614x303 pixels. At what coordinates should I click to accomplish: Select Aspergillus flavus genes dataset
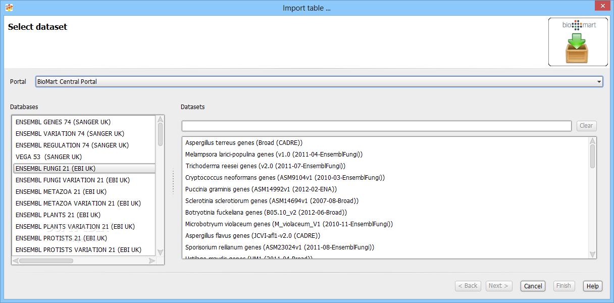(x=385, y=236)
